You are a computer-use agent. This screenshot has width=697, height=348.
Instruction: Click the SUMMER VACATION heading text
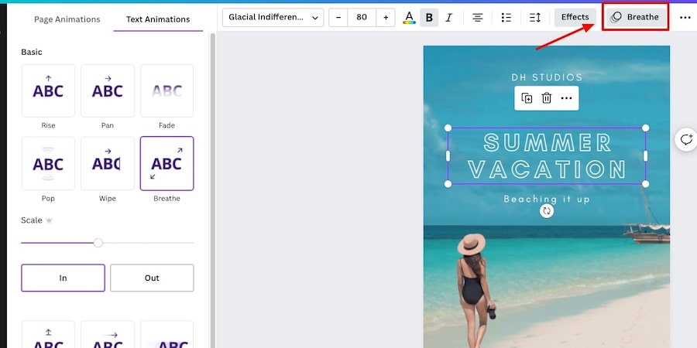pyautogui.click(x=547, y=155)
